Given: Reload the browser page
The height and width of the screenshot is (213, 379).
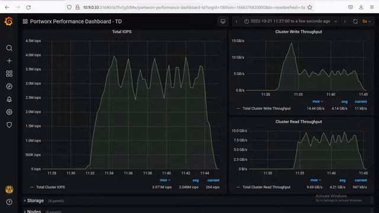Looking at the screenshot, I should tap(28, 7).
